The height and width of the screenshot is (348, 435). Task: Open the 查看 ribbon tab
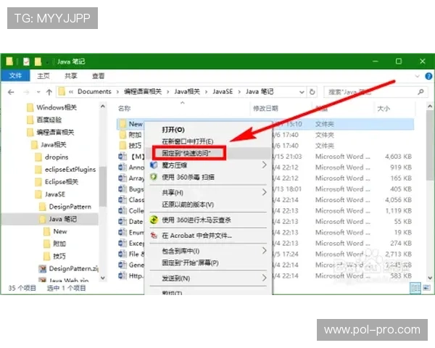pyautogui.click(x=98, y=75)
